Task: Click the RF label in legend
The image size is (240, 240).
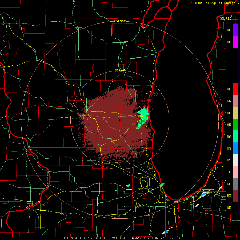Action: point(229,30)
